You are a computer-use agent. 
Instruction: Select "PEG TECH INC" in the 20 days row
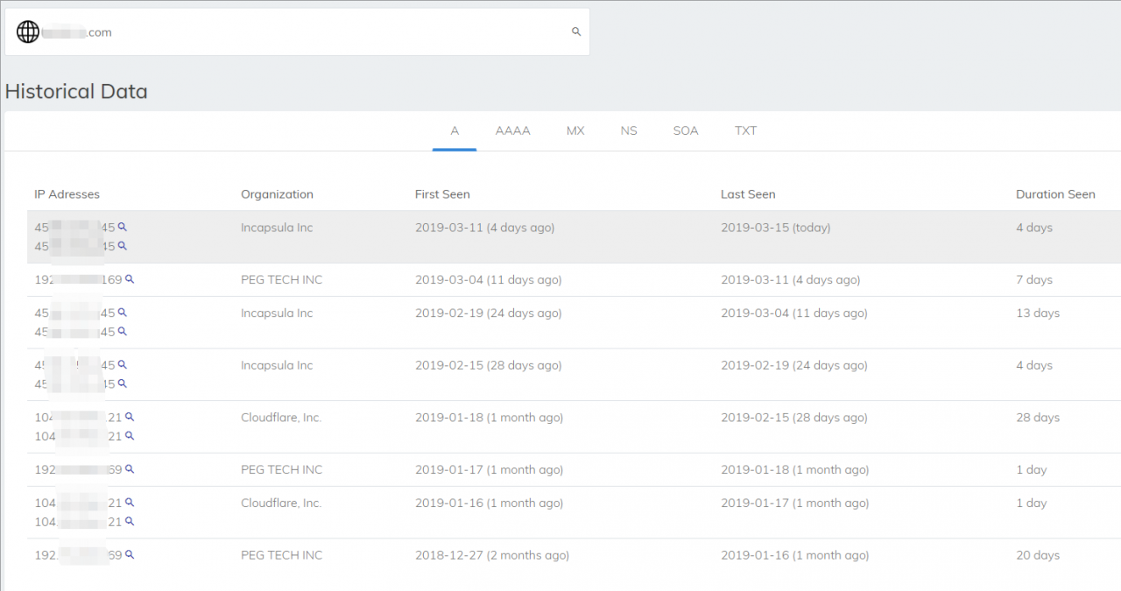click(282, 555)
